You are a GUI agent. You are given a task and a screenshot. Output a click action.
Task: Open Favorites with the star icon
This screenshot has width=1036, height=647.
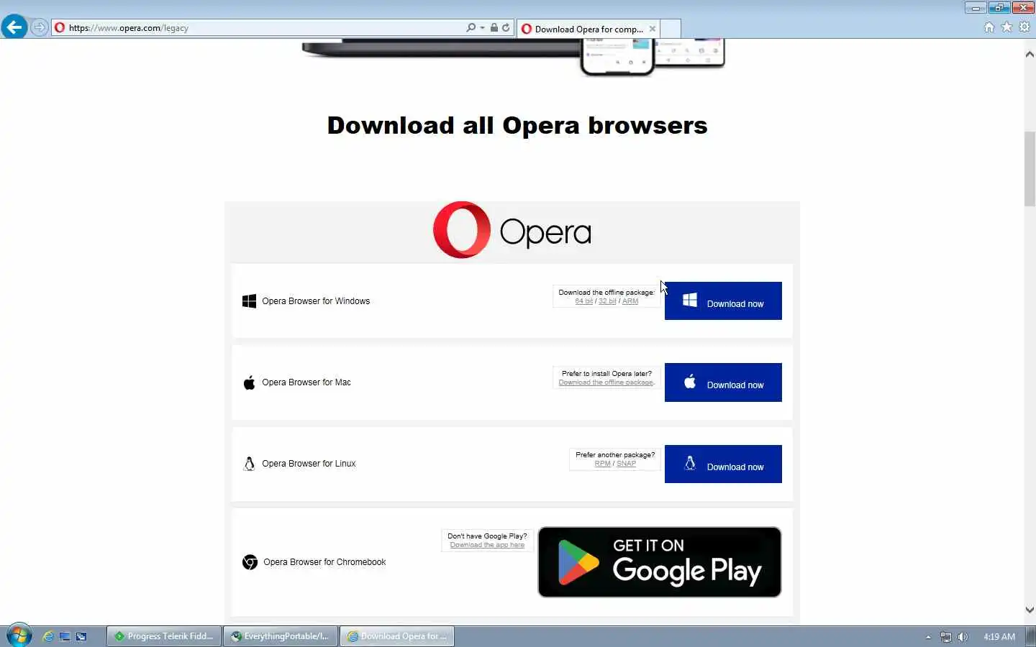click(1007, 27)
